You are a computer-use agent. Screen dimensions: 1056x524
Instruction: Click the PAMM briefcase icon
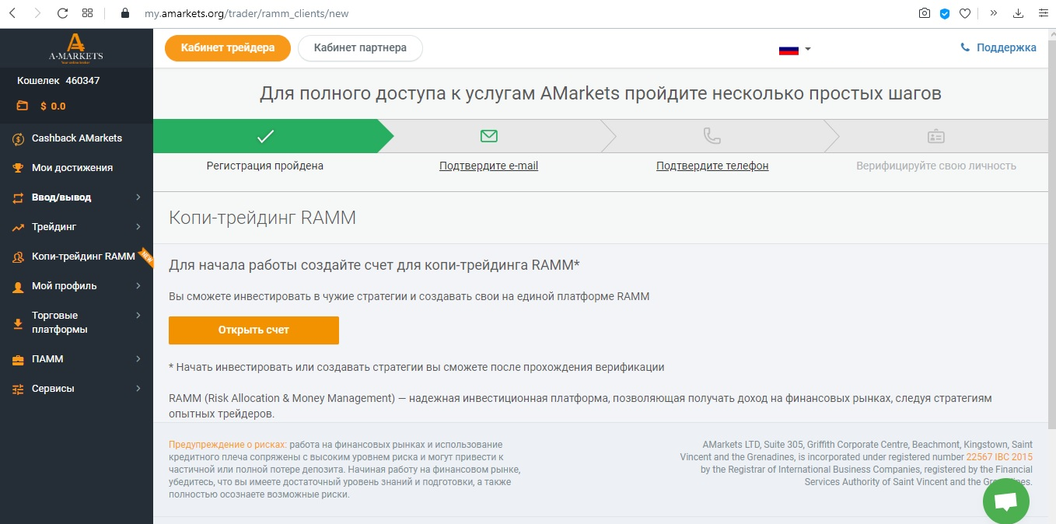click(x=19, y=359)
